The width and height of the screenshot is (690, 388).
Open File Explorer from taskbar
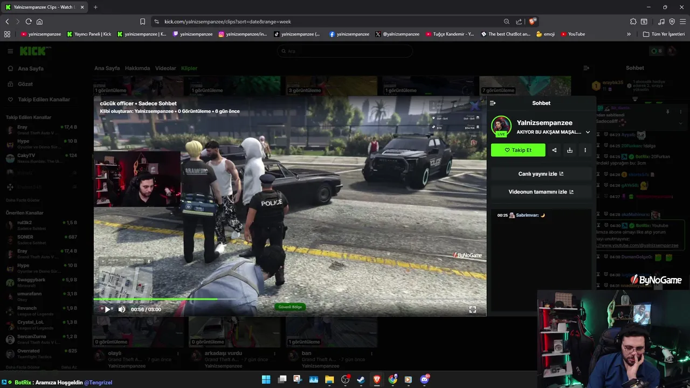[x=329, y=379]
